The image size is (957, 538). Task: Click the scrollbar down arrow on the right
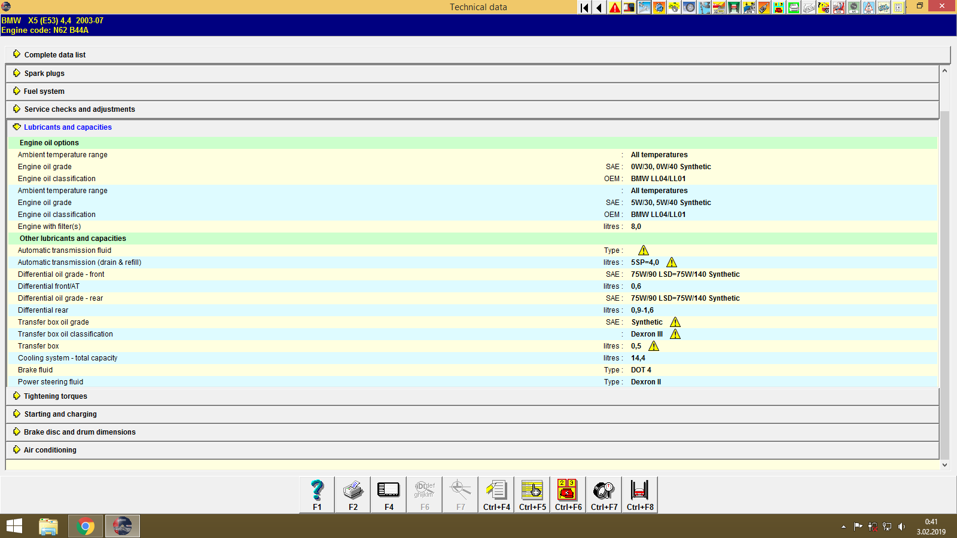tap(945, 464)
